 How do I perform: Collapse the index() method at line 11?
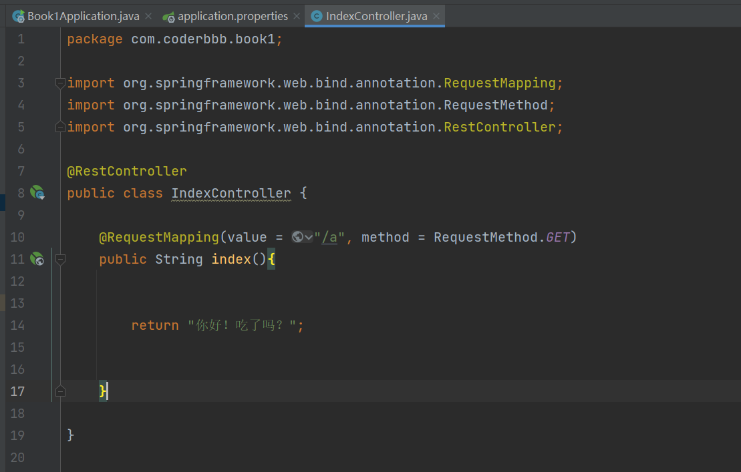(x=60, y=259)
